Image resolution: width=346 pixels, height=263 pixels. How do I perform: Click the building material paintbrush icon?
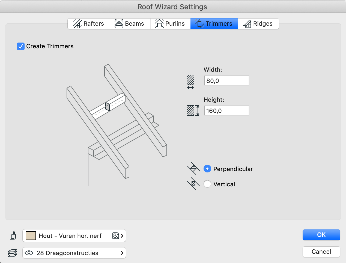click(x=13, y=236)
